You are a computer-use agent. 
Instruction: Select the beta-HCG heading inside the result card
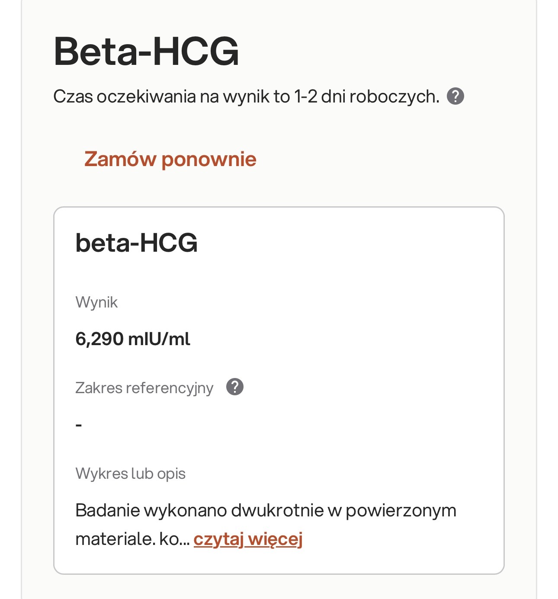tap(136, 243)
